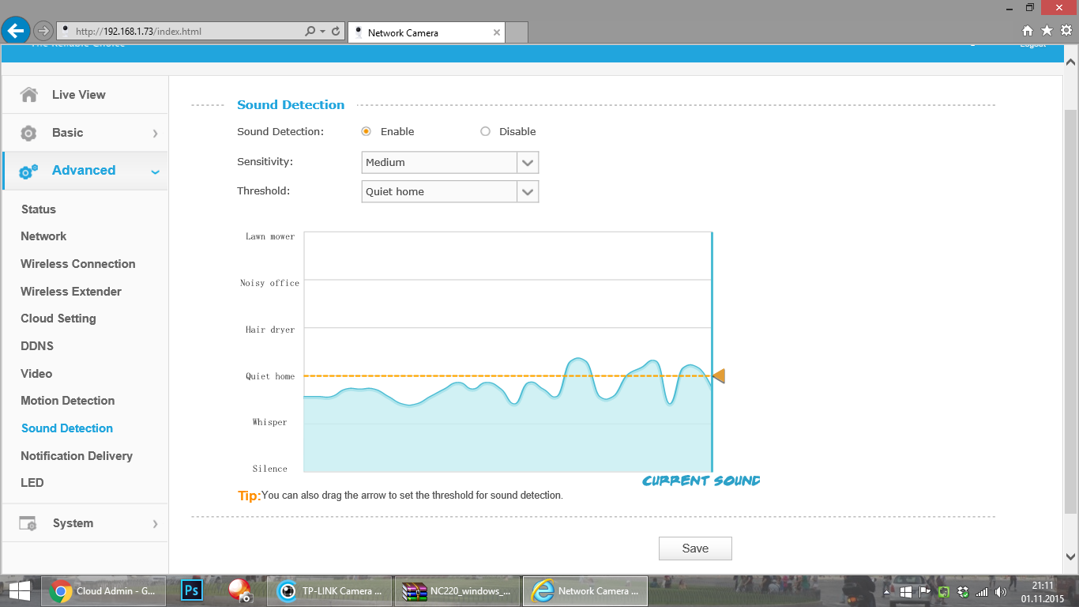Open the Notification Delivery menu item
Image resolution: width=1079 pixels, height=607 pixels.
76,456
